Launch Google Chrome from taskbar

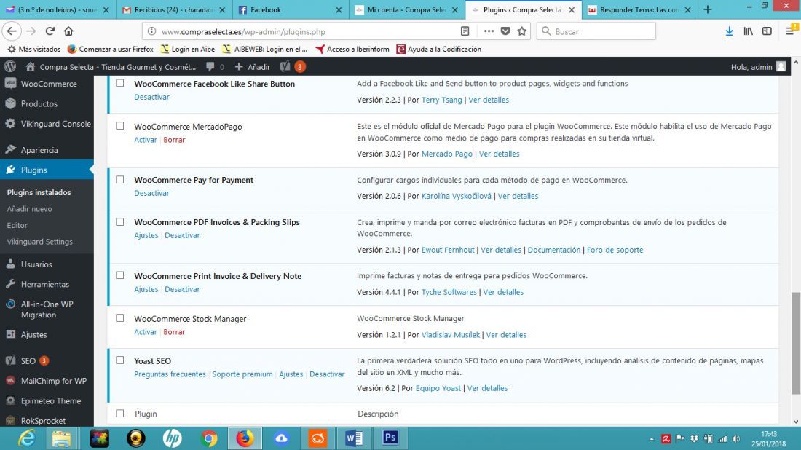(x=209, y=438)
